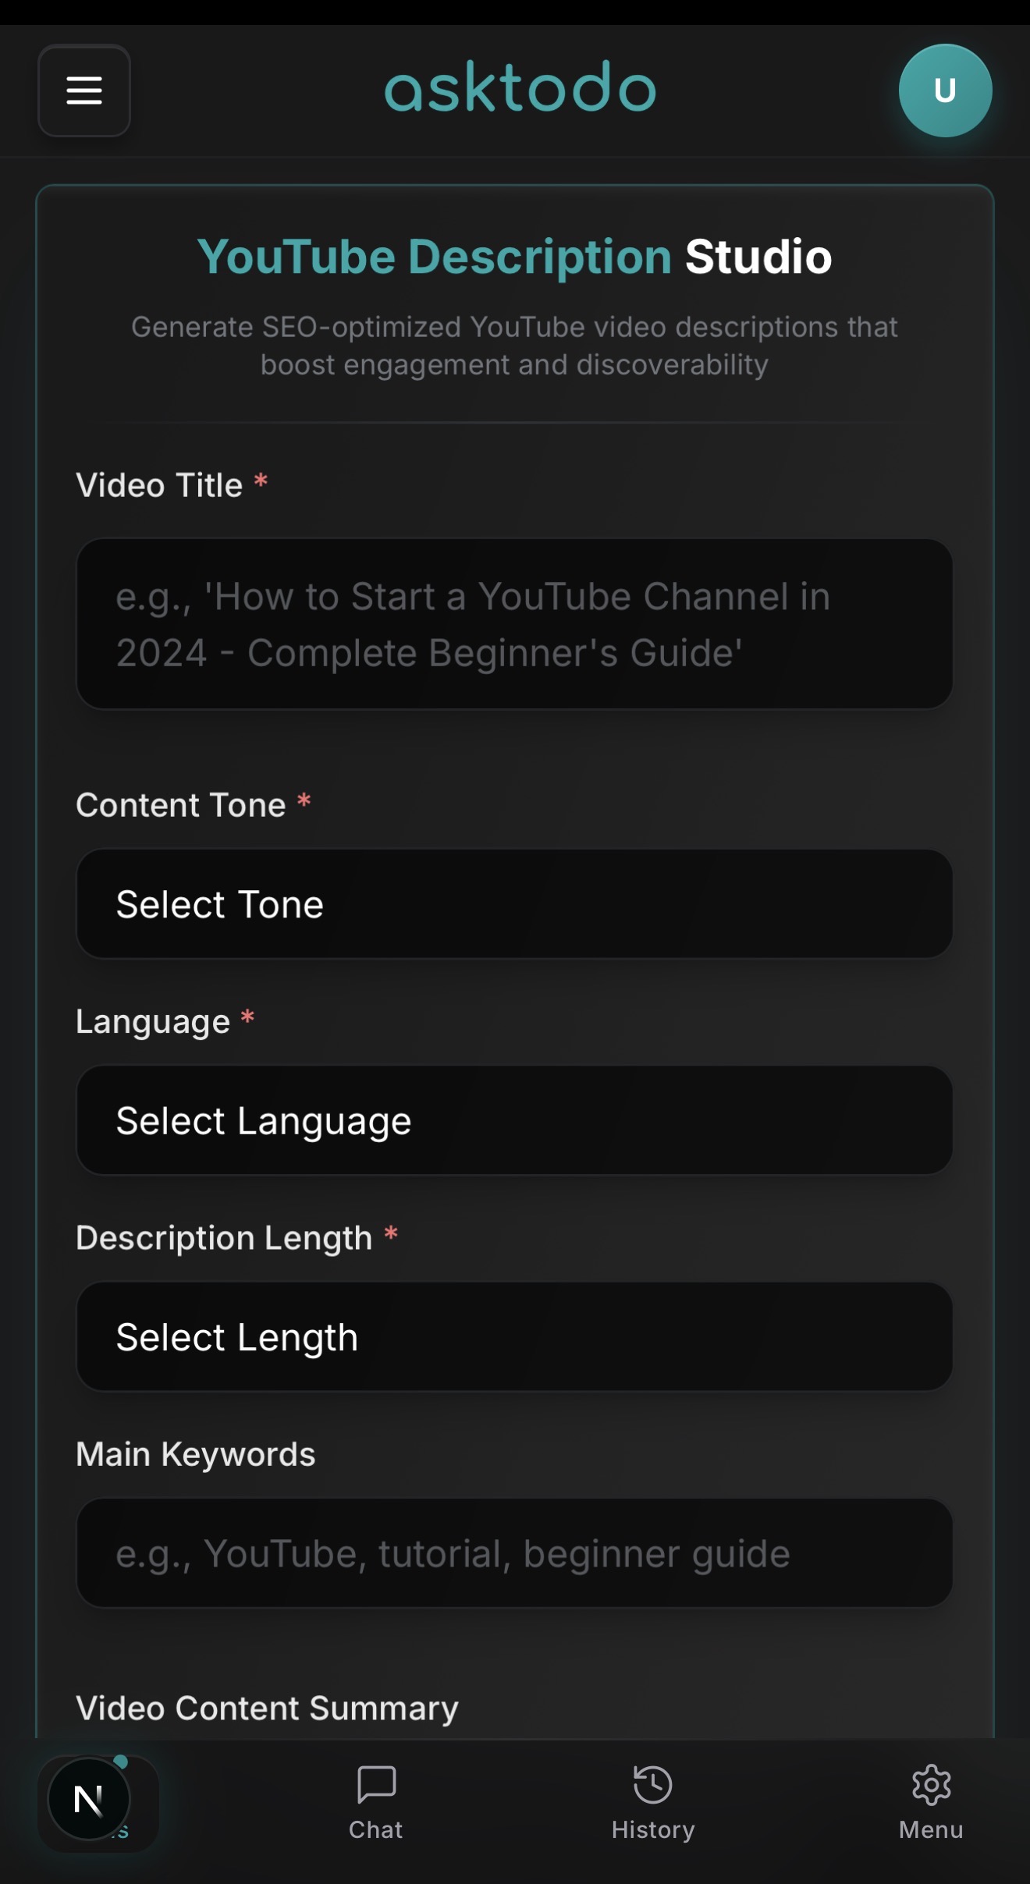Open the sidebar hamburger menu

click(x=83, y=91)
